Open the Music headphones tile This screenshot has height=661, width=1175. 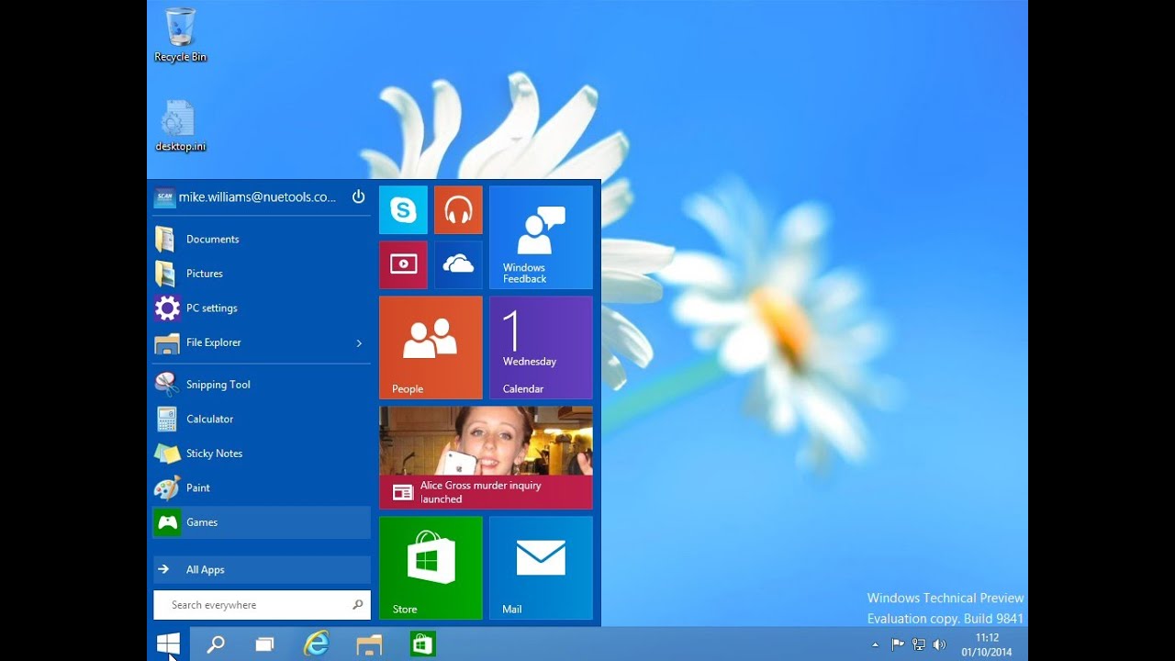[x=458, y=210]
